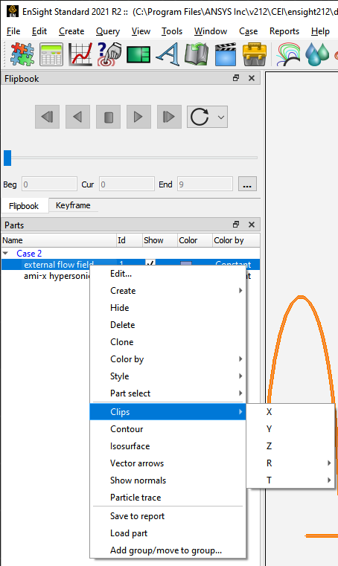Choose Clone in the context menu

point(168,342)
